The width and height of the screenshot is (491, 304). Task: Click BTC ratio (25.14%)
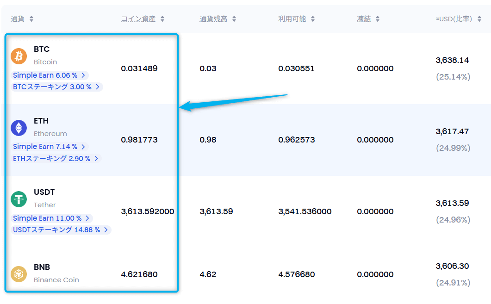pyautogui.click(x=453, y=77)
